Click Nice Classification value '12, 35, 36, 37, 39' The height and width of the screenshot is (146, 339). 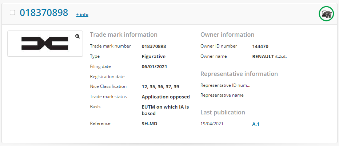(x=160, y=87)
